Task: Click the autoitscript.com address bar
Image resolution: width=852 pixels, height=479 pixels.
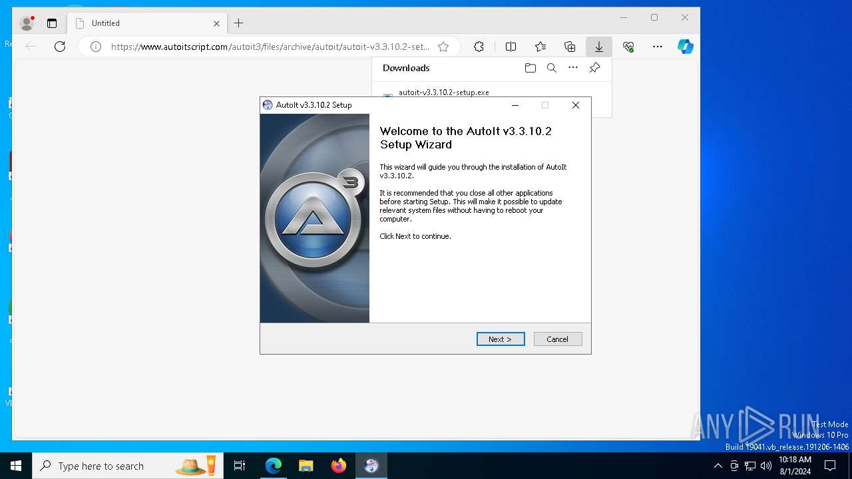Action: pyautogui.click(x=270, y=47)
